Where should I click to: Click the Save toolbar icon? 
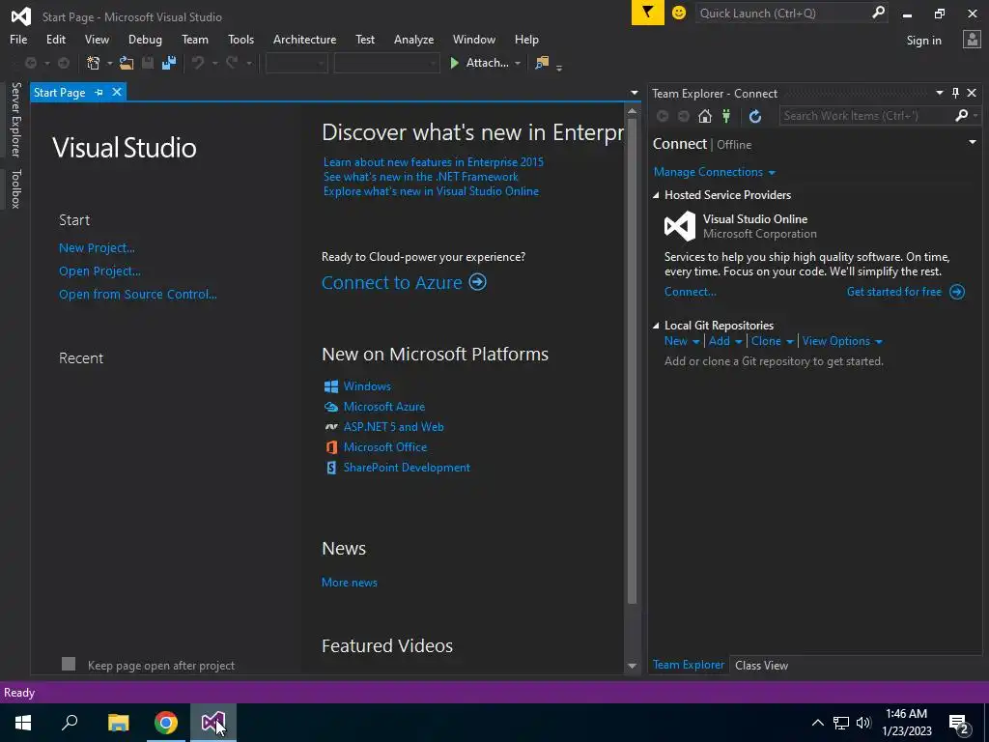click(148, 63)
